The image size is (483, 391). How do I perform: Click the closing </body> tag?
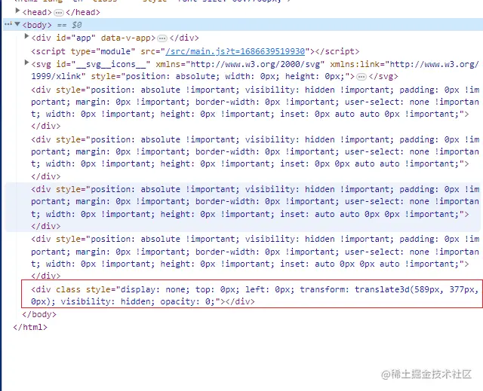39,314
